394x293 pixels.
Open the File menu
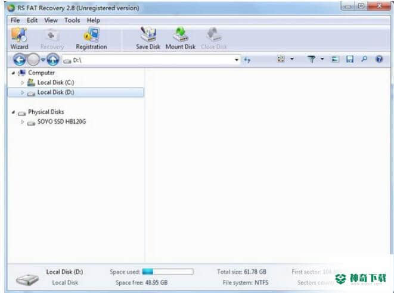pyautogui.click(x=15, y=20)
